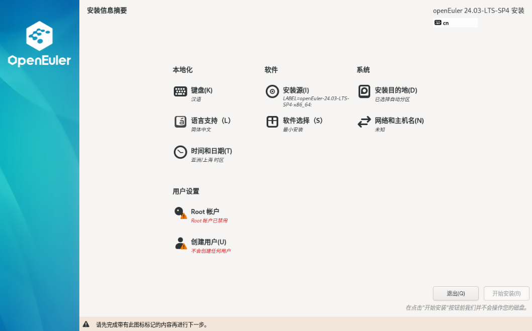Open Root 帐户 settings
Image resolution: width=532 pixels, height=331 pixels.
click(205, 211)
